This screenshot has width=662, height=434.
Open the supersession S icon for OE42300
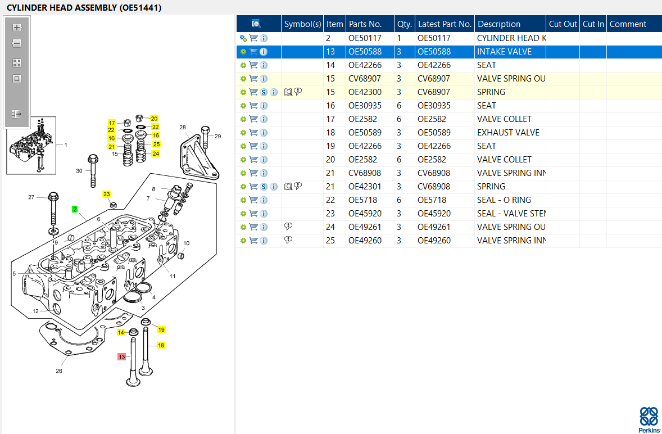click(264, 92)
